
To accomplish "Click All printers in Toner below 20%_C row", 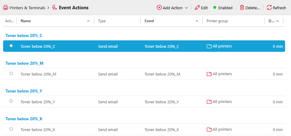I will [222, 46].
